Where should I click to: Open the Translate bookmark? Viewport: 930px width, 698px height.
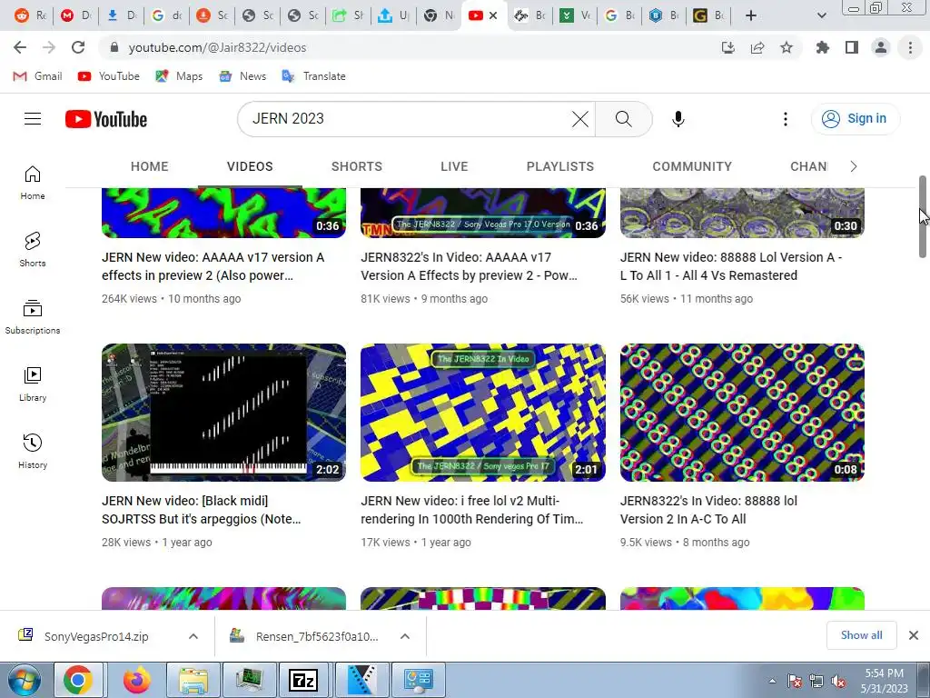pyautogui.click(x=313, y=76)
